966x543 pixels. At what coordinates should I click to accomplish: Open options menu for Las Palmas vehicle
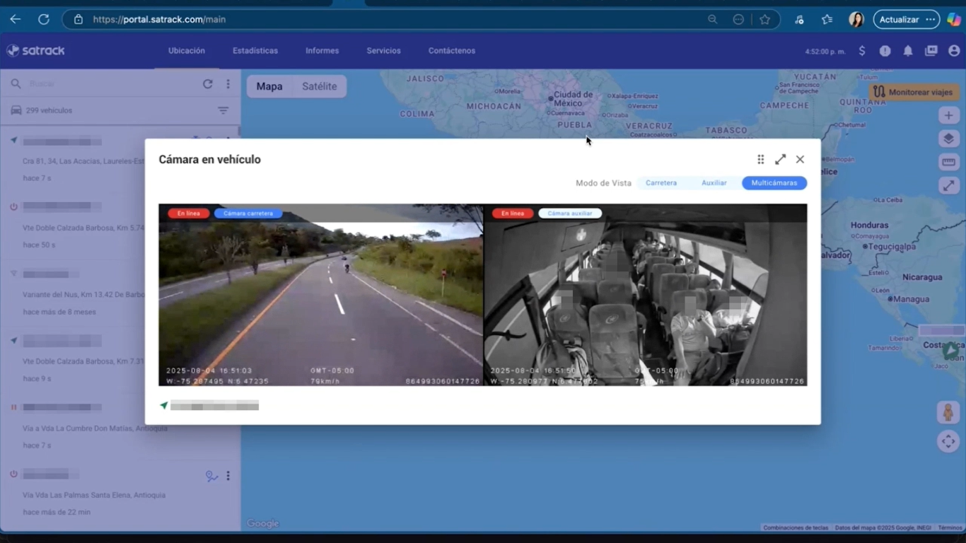pyautogui.click(x=228, y=476)
